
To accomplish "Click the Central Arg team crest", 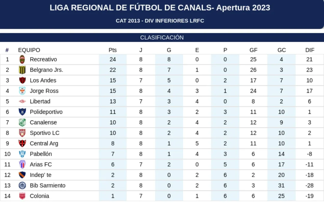I will pyautogui.click(x=22, y=143).
